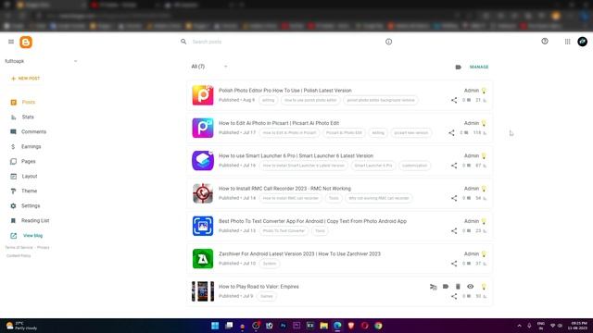Image resolution: width=593 pixels, height=333 pixels.
Task: Share the RMC Call Recorder post
Action: coord(454,198)
